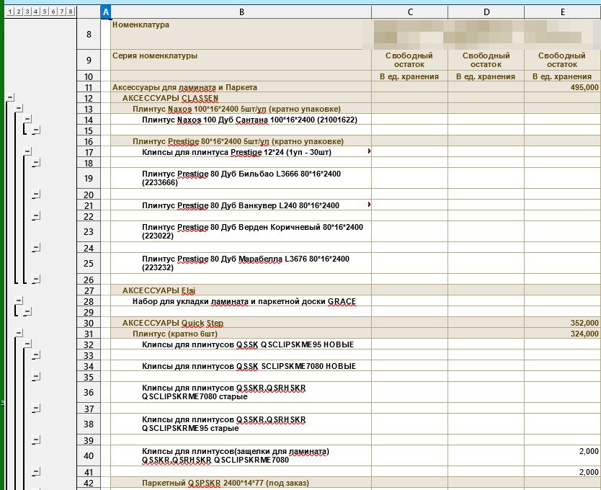
Task: Collapse the outline group beside row 20
Action: pos(36,195)
